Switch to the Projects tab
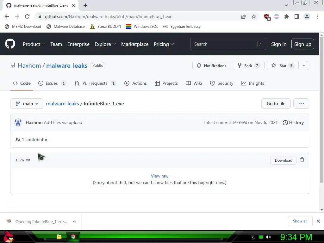 pyautogui.click(x=166, y=83)
